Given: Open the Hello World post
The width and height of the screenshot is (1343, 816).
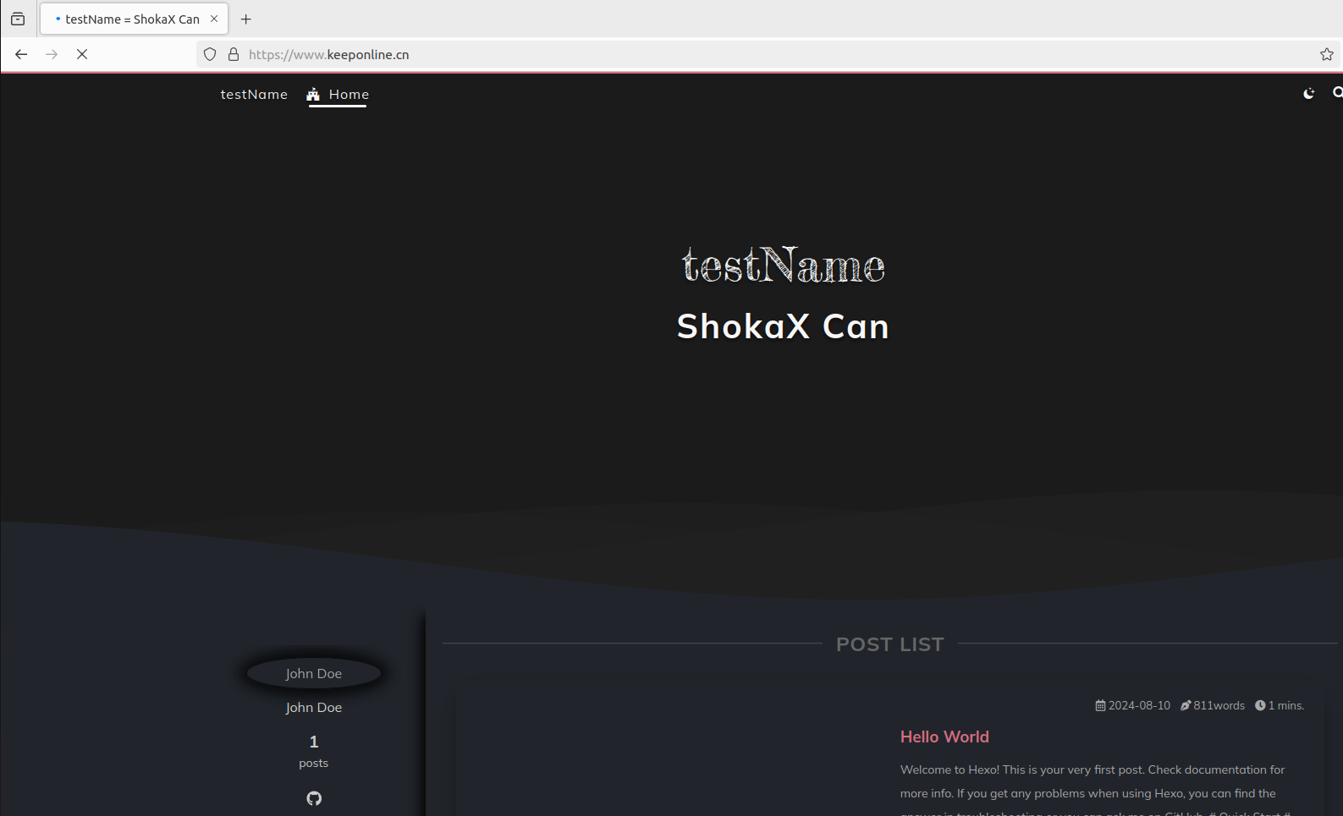Looking at the screenshot, I should pyautogui.click(x=944, y=737).
